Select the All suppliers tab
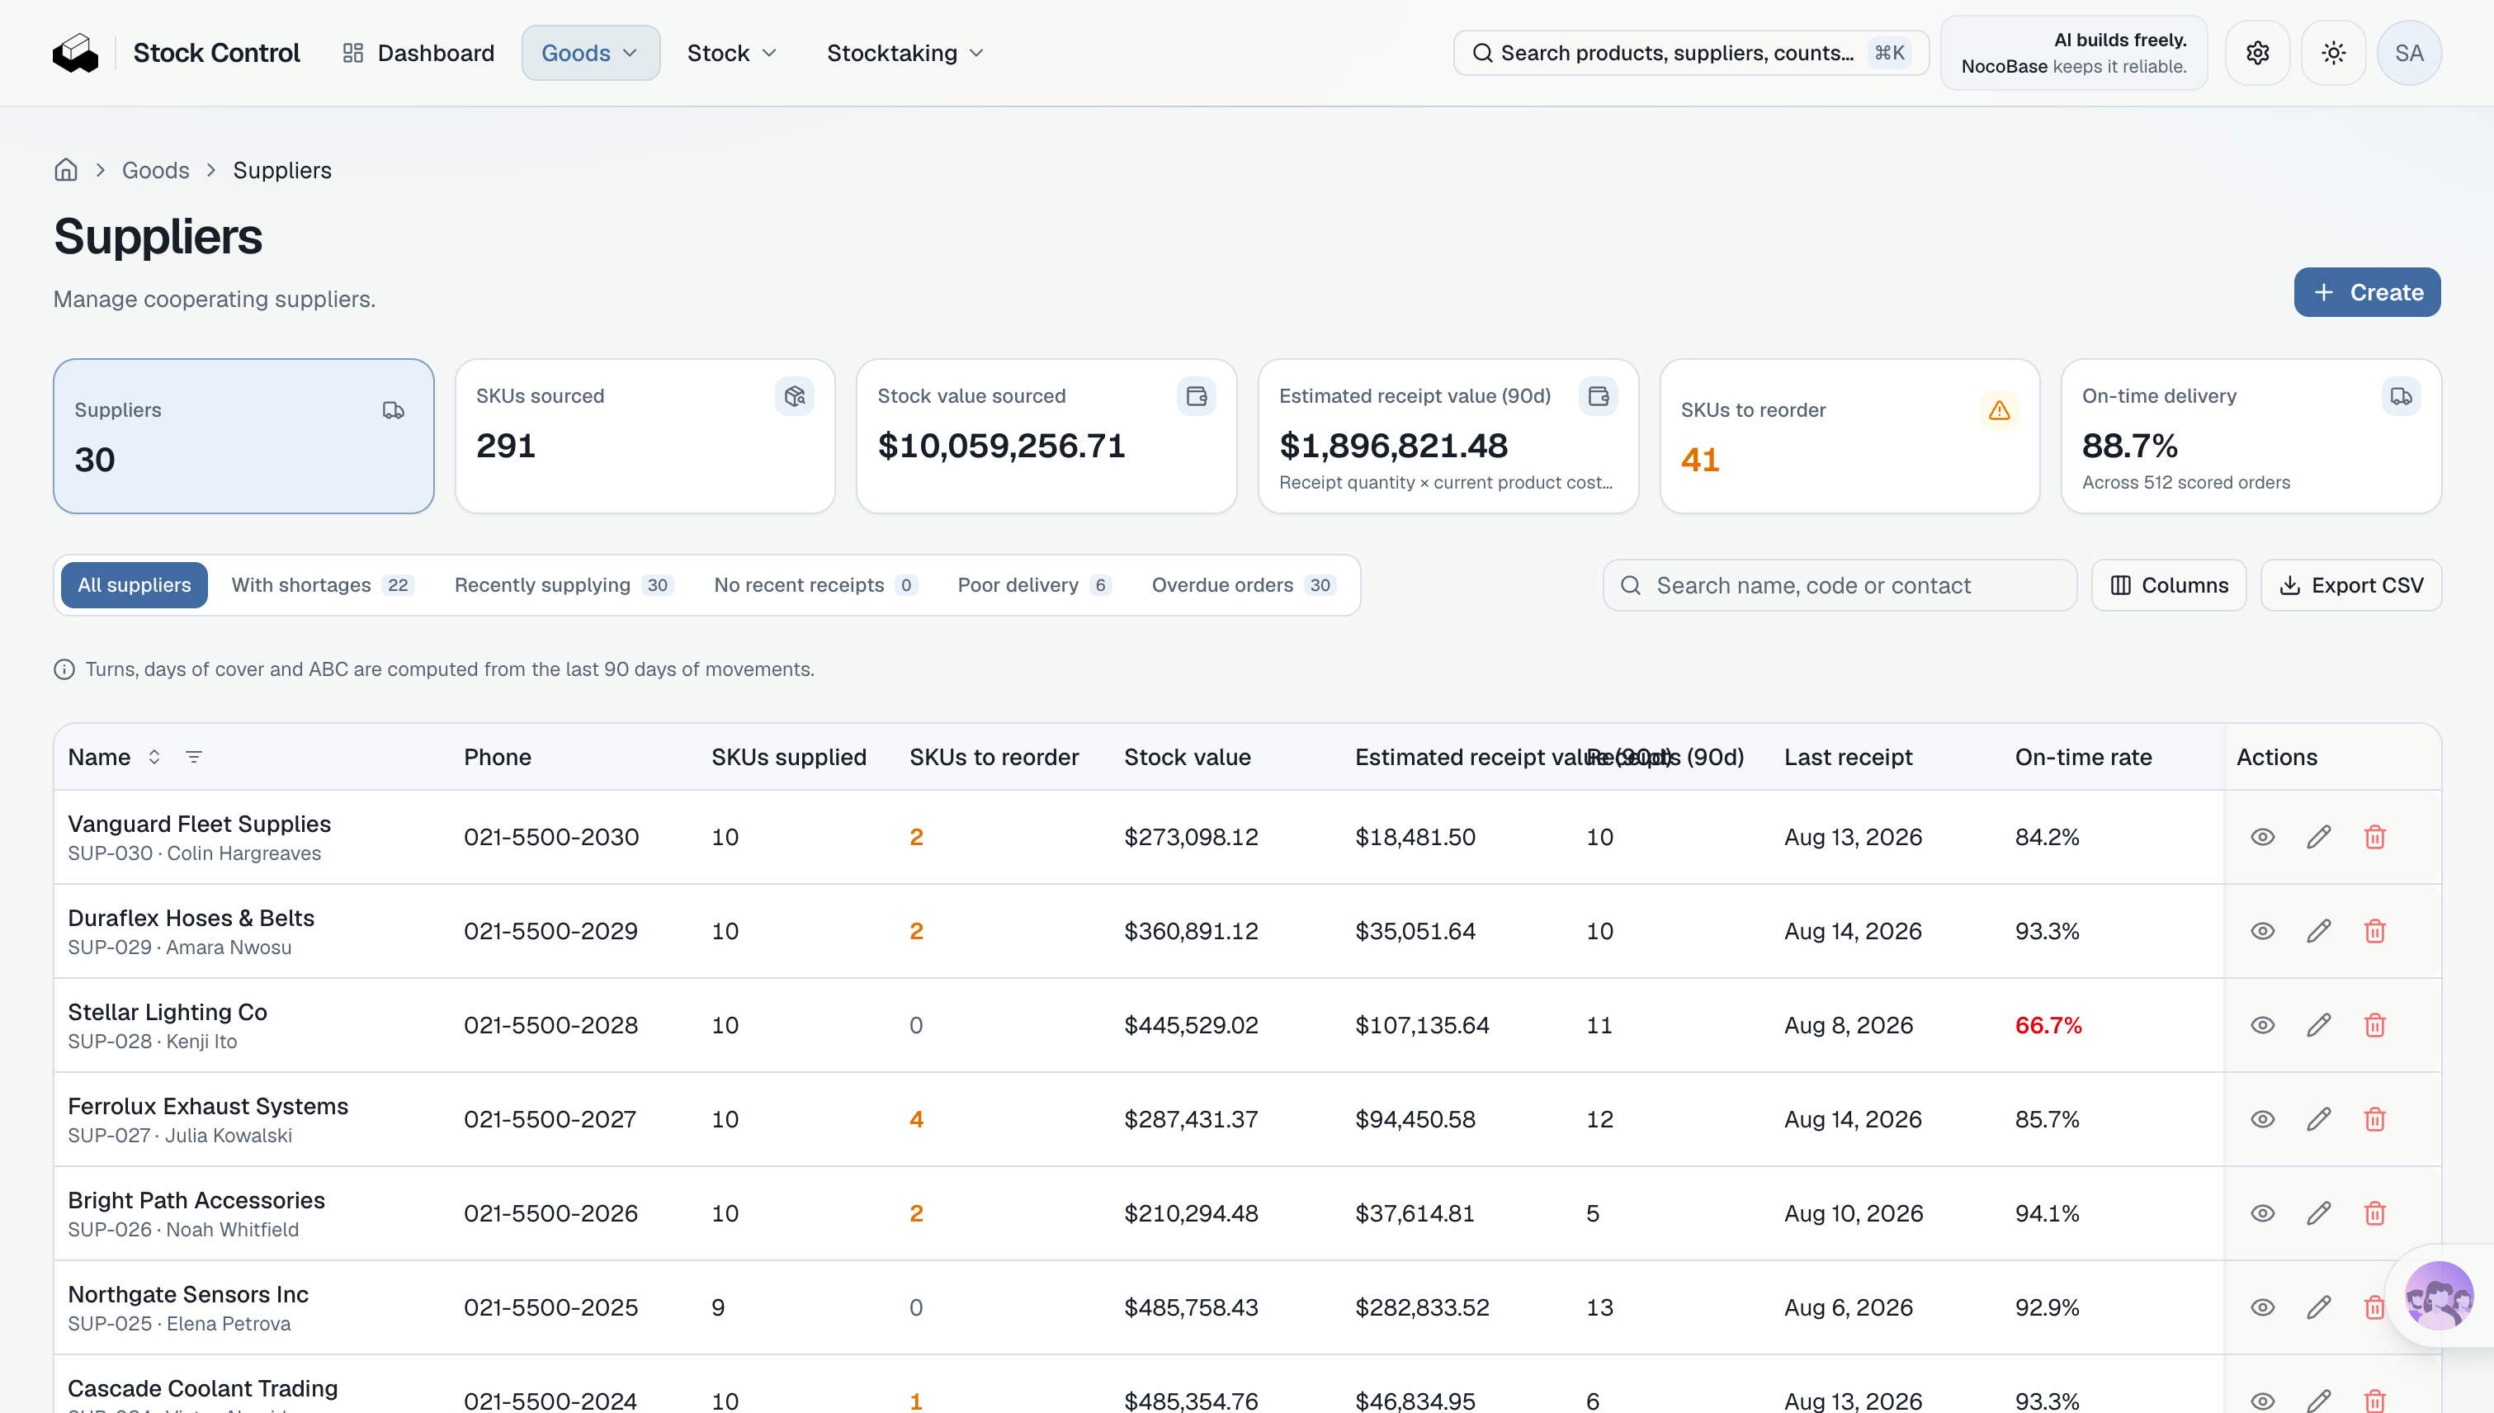This screenshot has height=1413, width=2494. tap(134, 585)
